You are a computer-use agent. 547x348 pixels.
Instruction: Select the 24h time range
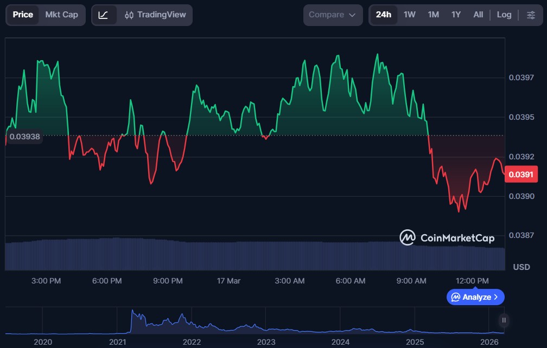(x=383, y=15)
